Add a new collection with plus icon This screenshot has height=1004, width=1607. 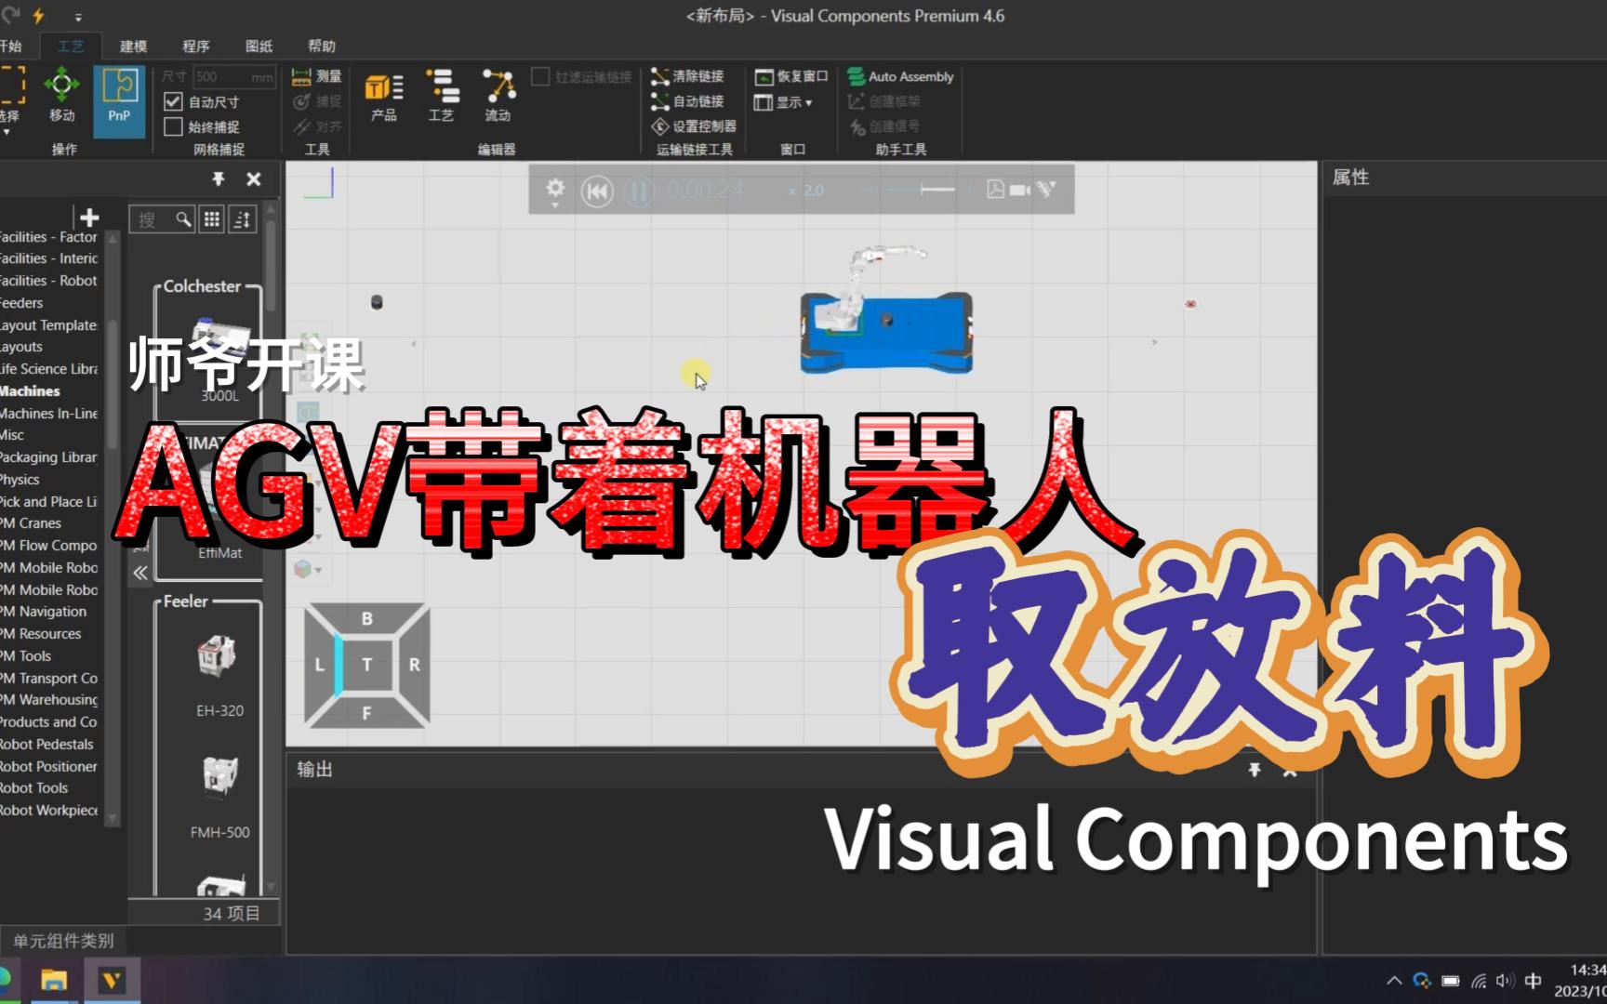point(89,218)
